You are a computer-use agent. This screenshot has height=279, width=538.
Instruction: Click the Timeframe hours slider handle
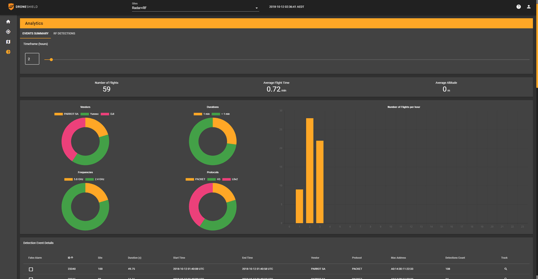click(x=51, y=59)
